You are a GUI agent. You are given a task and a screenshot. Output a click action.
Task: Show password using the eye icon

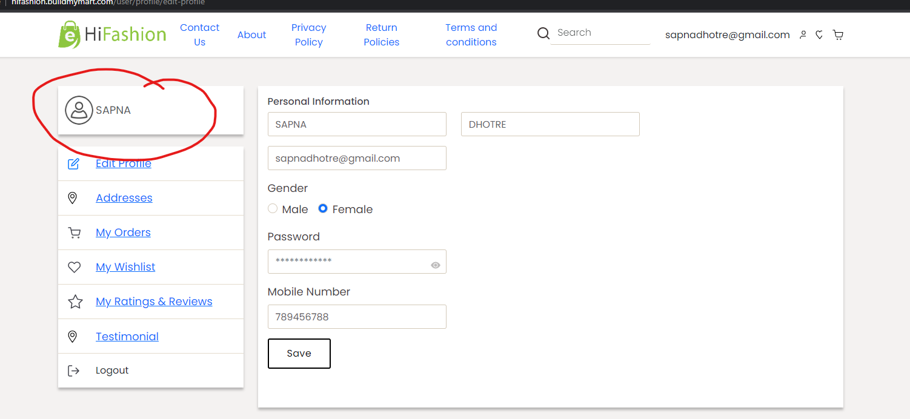436,265
